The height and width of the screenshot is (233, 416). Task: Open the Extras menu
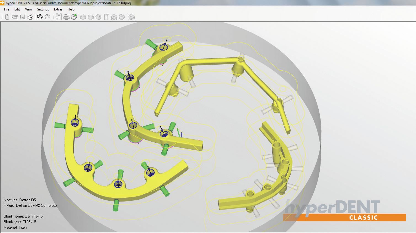coord(58,9)
